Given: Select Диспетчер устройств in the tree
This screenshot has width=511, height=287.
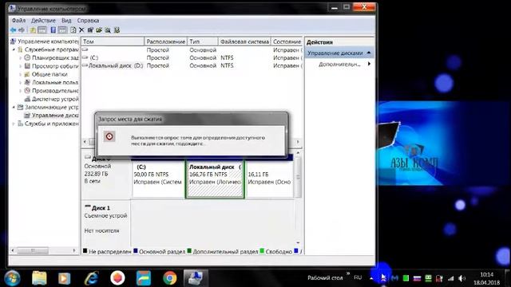Looking at the screenshot, I should (x=51, y=99).
